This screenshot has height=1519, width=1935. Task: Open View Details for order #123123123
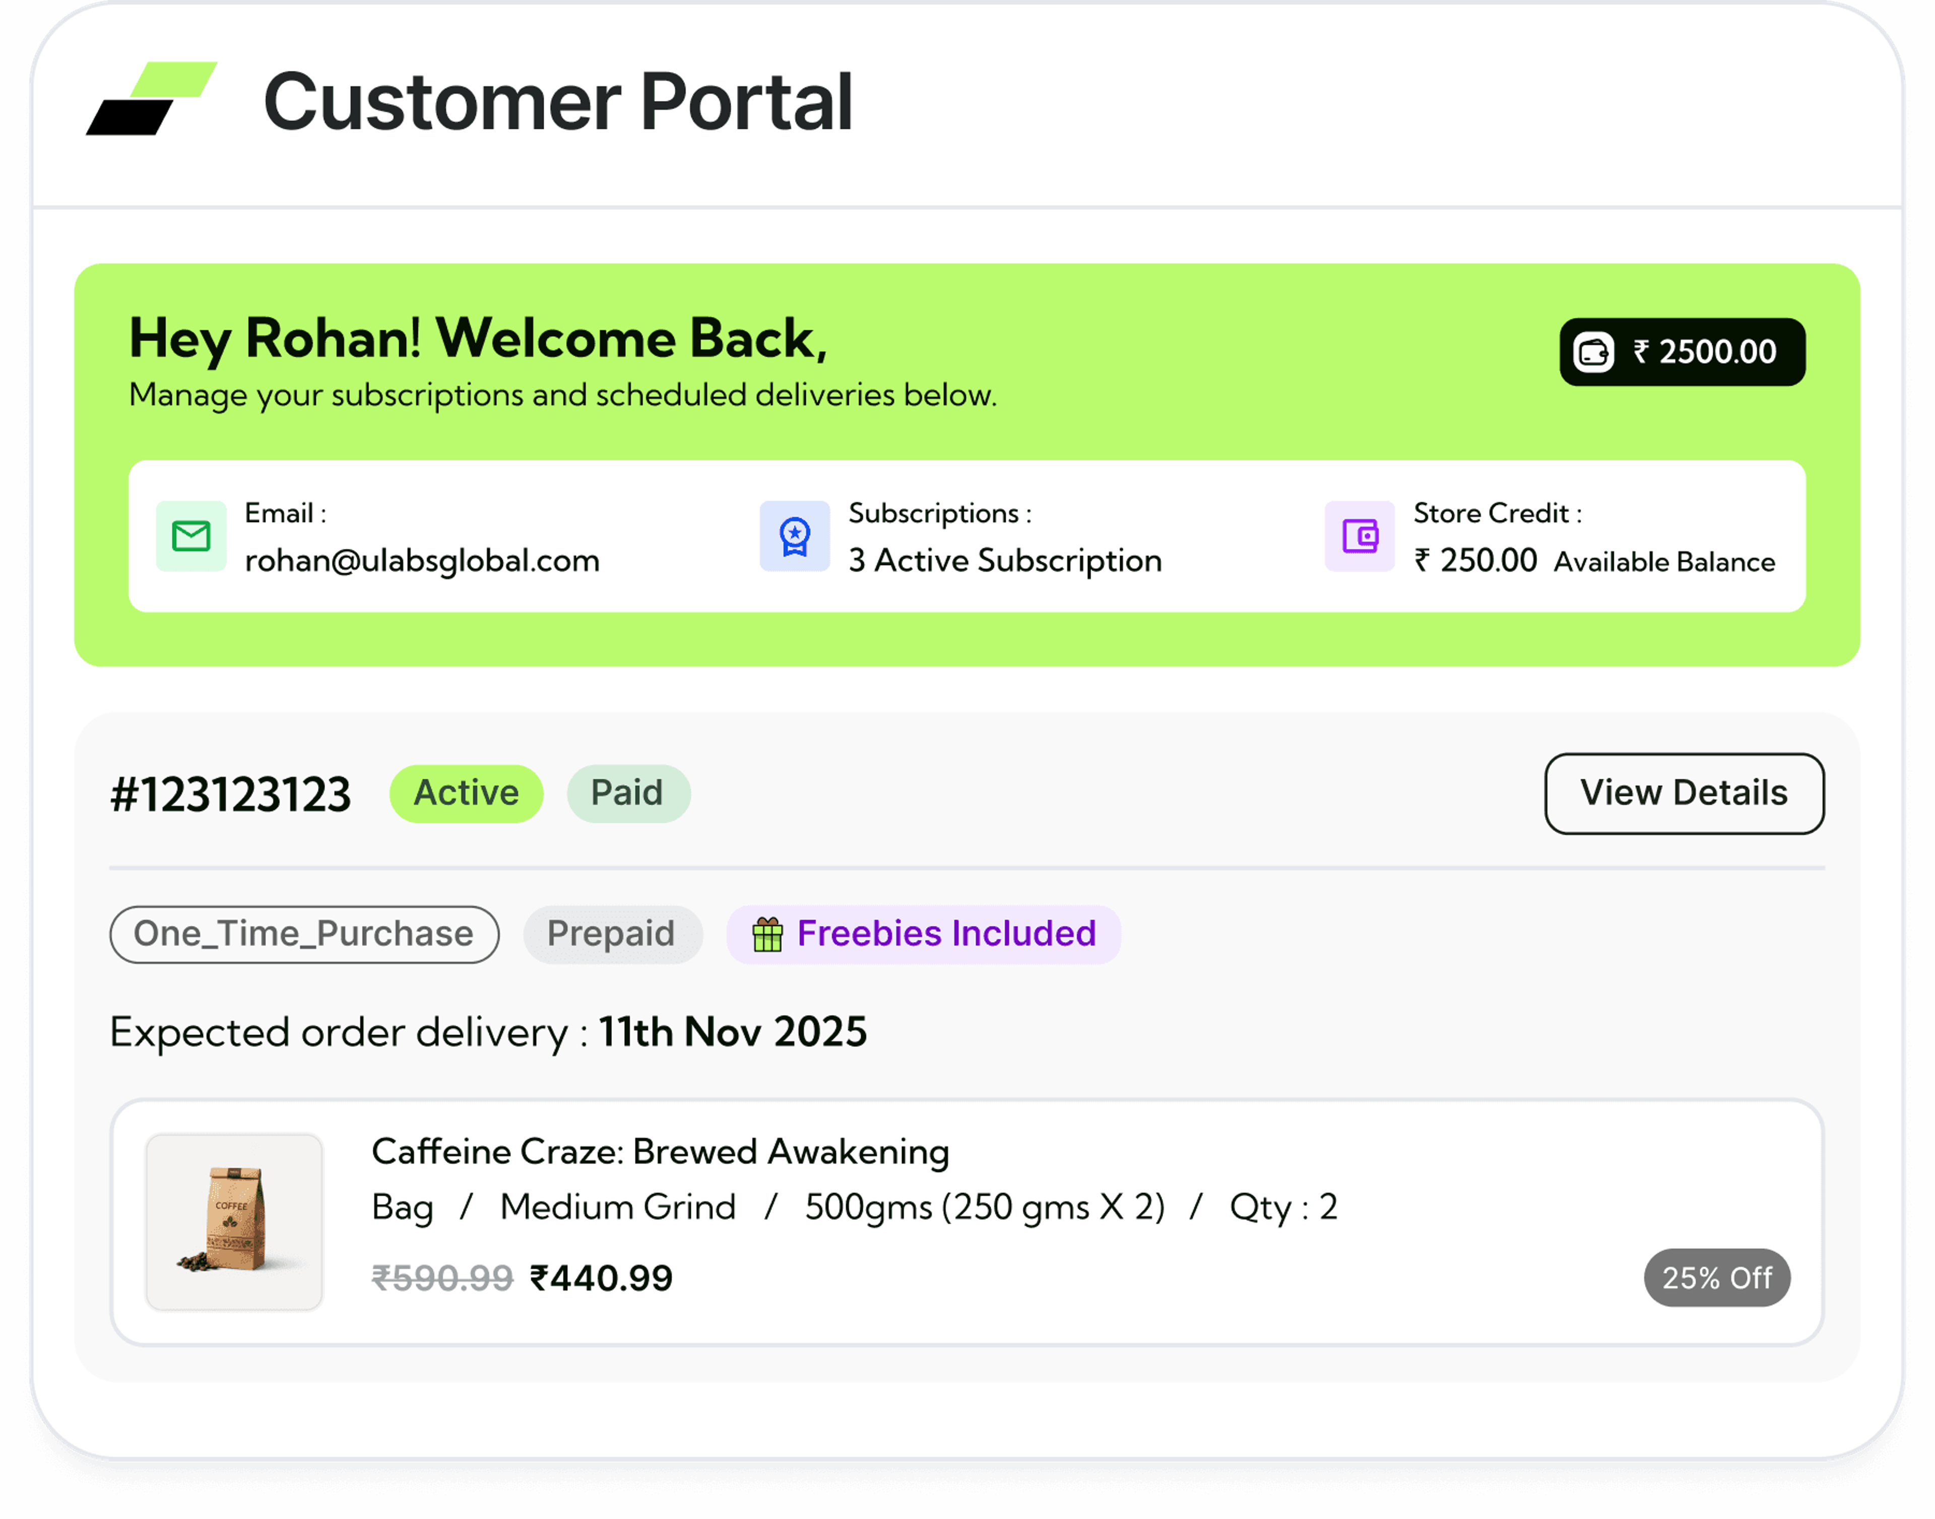[x=1685, y=794]
